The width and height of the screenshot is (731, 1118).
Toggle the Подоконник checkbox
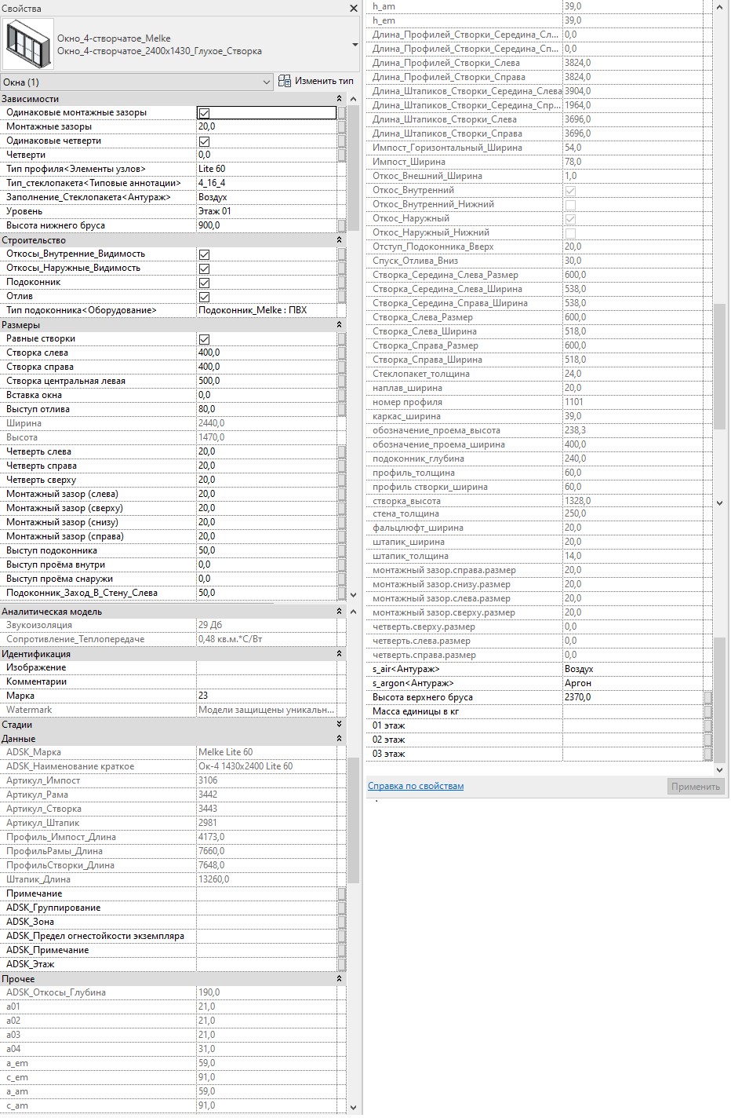point(204,283)
